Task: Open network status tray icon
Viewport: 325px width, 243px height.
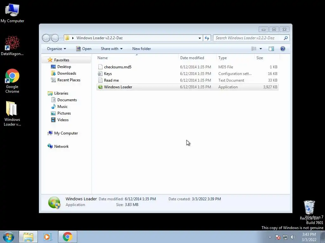Action: click(285, 237)
